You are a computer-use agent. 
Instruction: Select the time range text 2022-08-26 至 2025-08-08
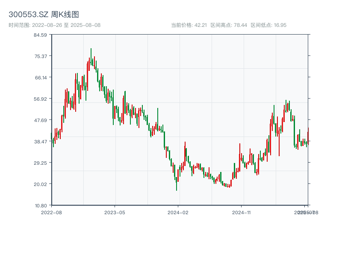click(x=66, y=25)
